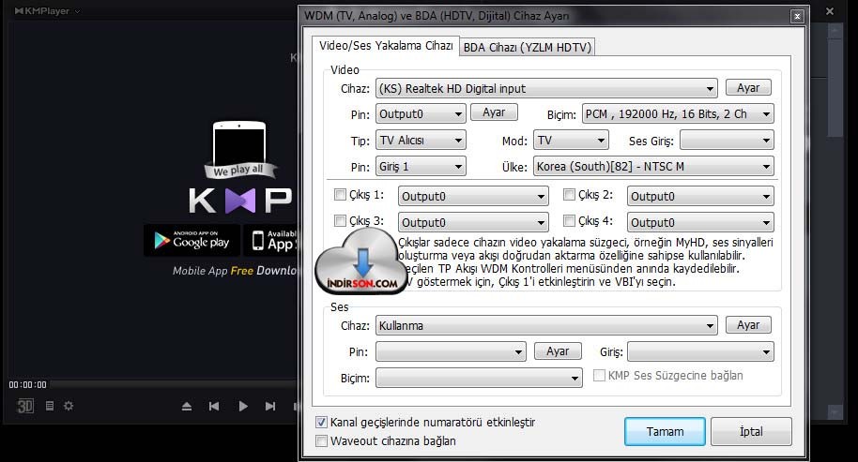Viewport: 858px width, 462px height.
Task: Switch to BDA Cihazı (YZLM HDTV) tab
Action: point(528,48)
